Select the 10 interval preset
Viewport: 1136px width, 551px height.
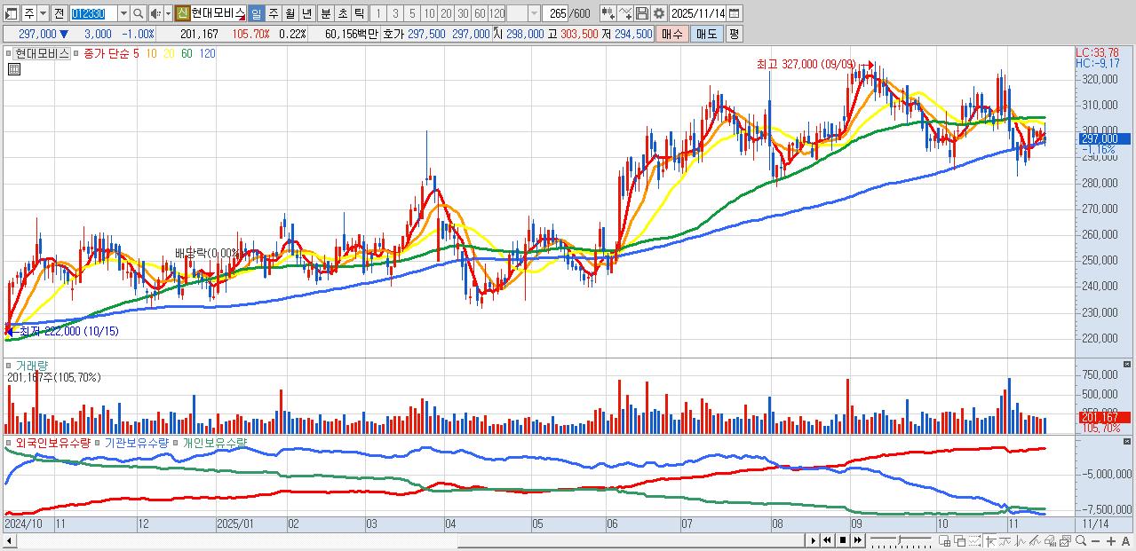tap(429, 13)
